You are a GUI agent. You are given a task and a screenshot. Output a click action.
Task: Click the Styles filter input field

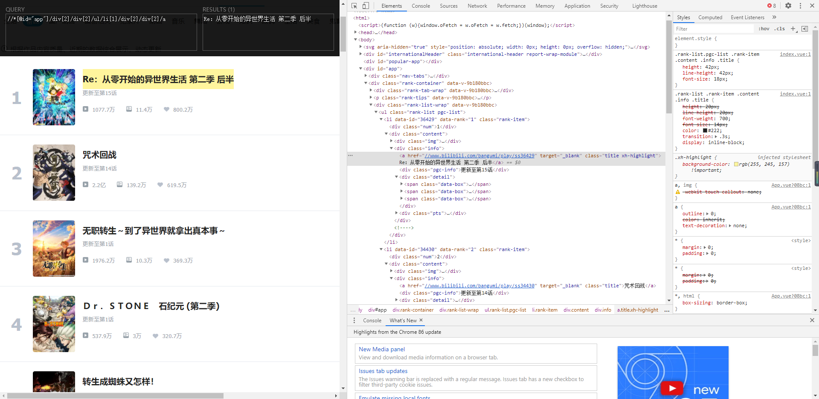click(714, 29)
